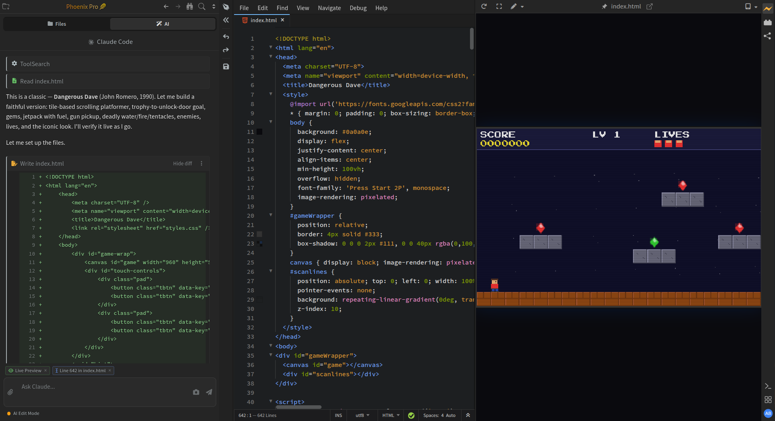Save file using floppy disk icon
775x421 pixels.
click(x=226, y=67)
